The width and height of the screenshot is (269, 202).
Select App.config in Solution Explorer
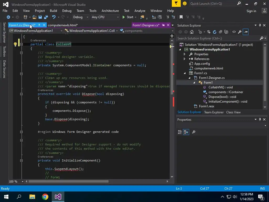point(202,64)
